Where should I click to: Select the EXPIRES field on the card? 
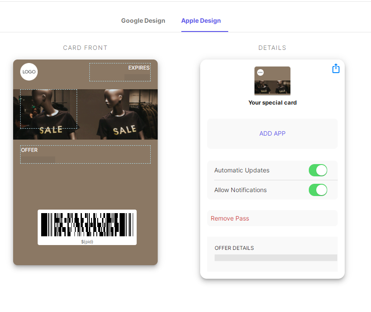[x=120, y=72]
